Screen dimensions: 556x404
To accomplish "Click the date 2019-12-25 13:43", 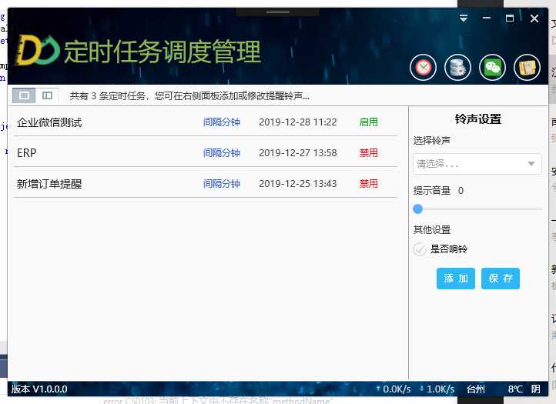I will [x=298, y=184].
